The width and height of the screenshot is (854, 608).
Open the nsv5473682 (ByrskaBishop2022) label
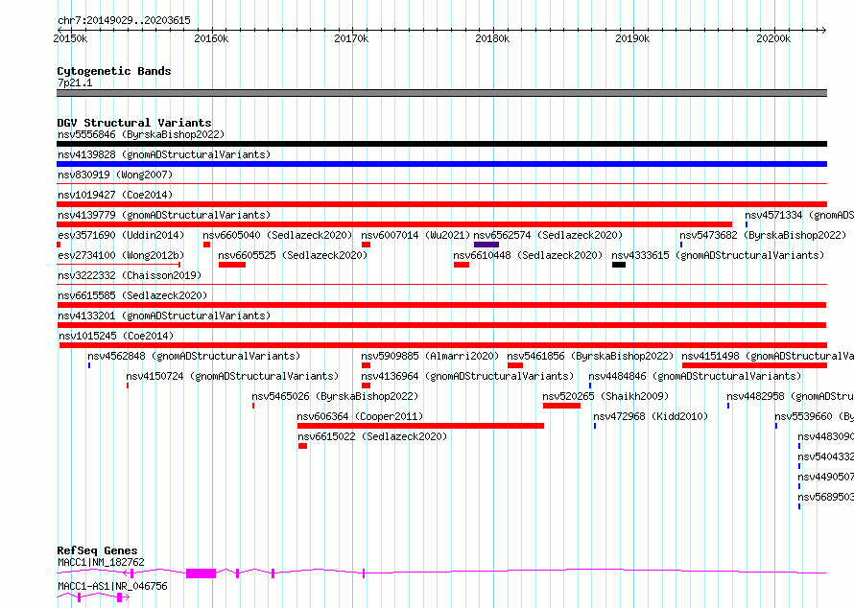(763, 235)
